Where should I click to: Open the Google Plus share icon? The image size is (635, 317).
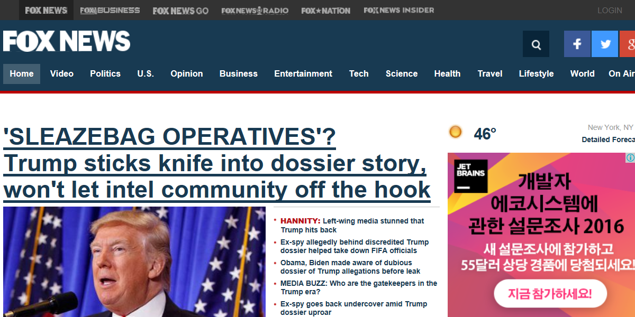[628, 44]
